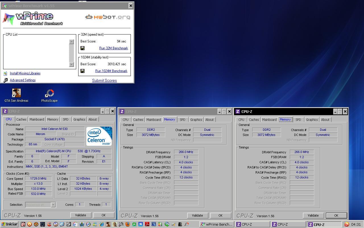
Task: Click Validate in the Celeron CPU-Z window
Action: pyautogui.click(x=80, y=215)
